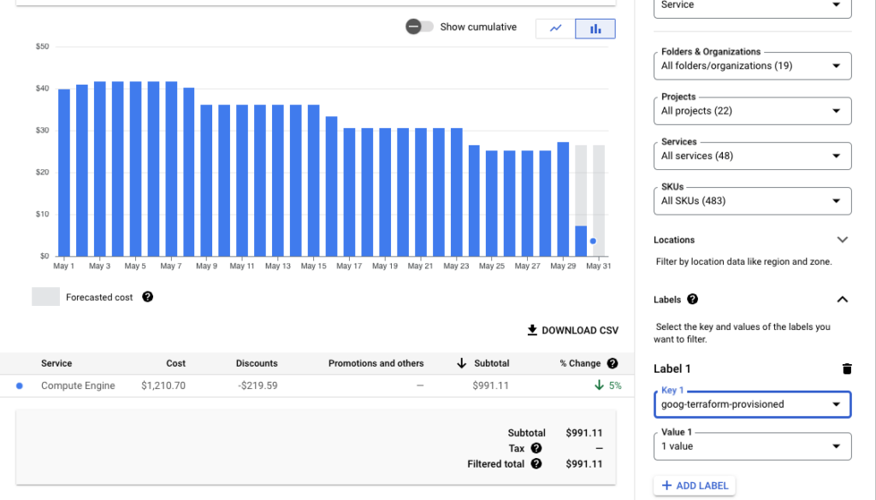Expand the Locations section

842,240
